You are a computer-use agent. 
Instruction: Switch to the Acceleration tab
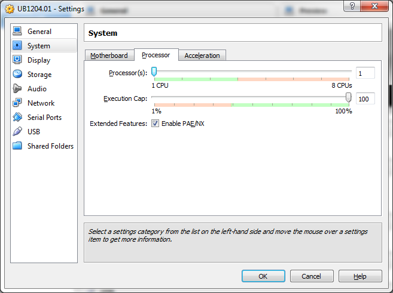[x=202, y=55]
